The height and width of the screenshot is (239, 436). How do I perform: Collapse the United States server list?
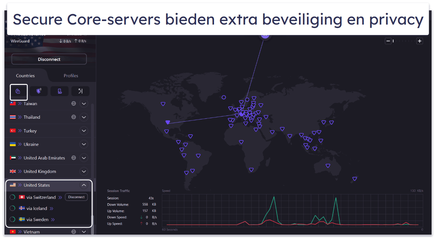(84, 185)
